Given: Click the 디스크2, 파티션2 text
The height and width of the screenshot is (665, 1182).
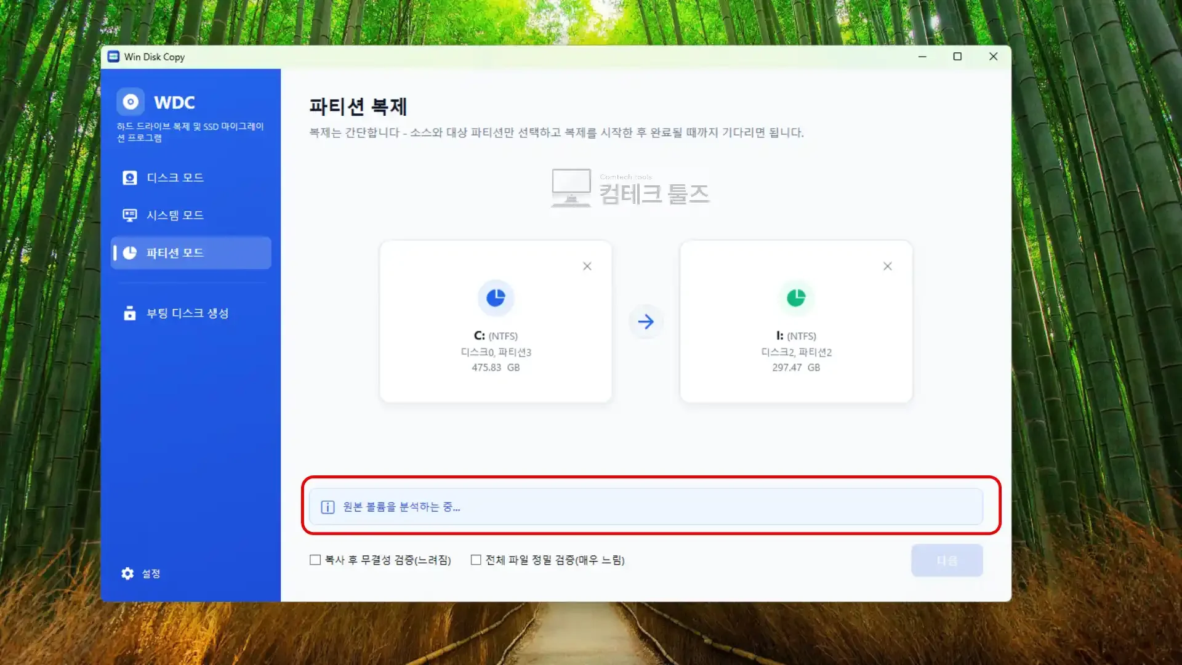Looking at the screenshot, I should coord(796,352).
